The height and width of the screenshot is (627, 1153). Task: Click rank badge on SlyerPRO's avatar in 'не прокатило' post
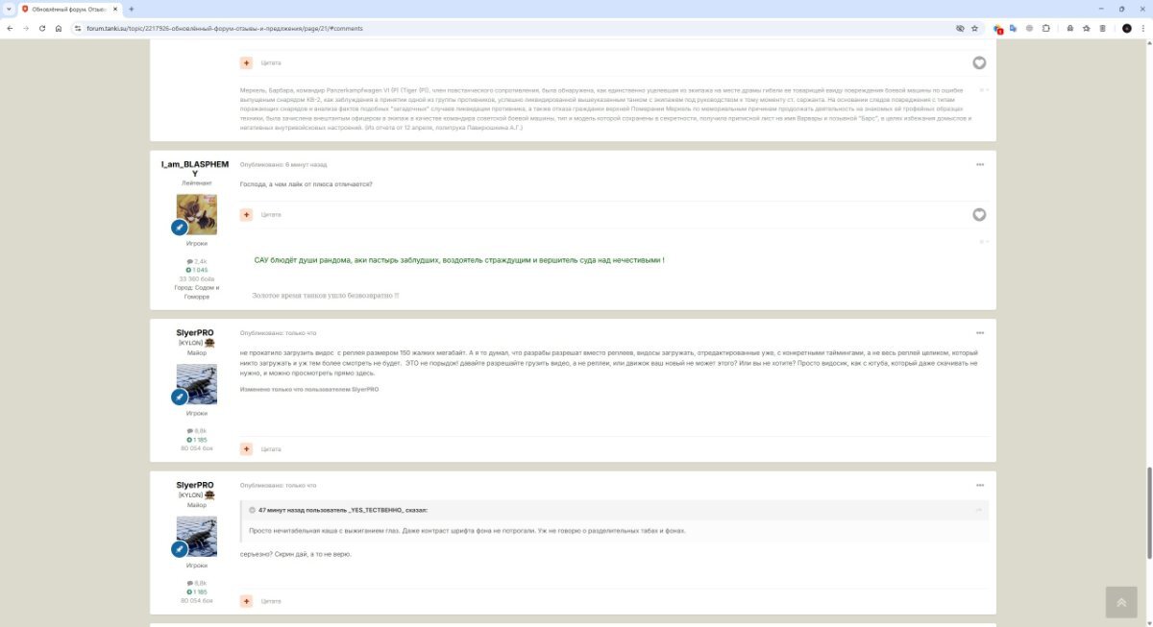(x=179, y=397)
